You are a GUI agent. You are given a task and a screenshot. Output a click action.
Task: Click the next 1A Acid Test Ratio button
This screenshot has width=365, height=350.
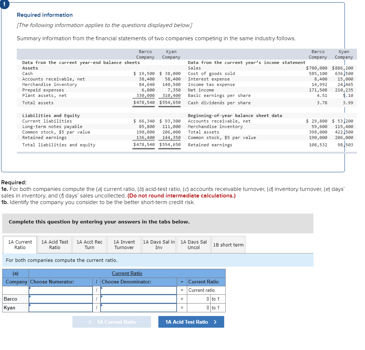191,322
